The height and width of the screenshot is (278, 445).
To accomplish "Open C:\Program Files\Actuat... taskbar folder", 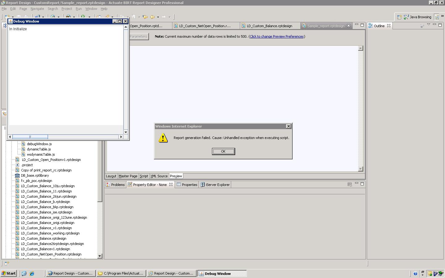I will [121, 273].
